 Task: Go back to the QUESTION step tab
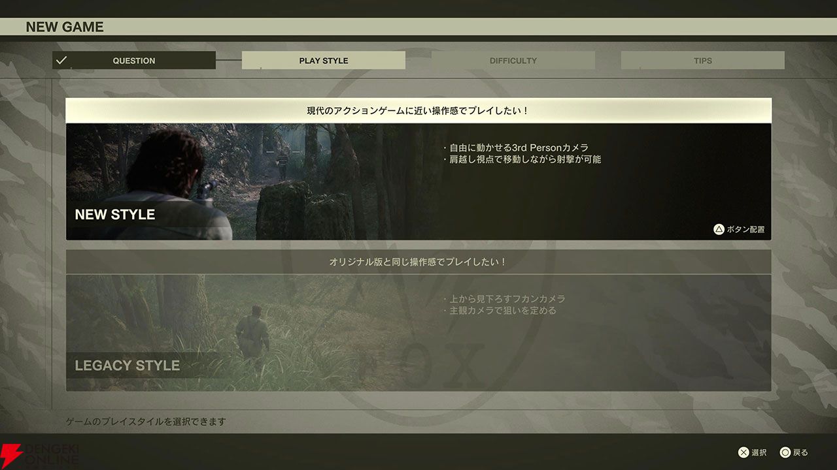(134, 61)
